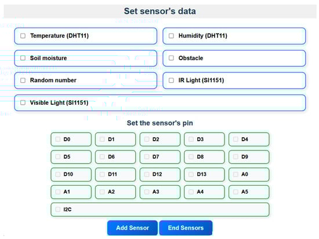Check the A2 pin option
This screenshot has width=319, height=239.
tap(102, 192)
